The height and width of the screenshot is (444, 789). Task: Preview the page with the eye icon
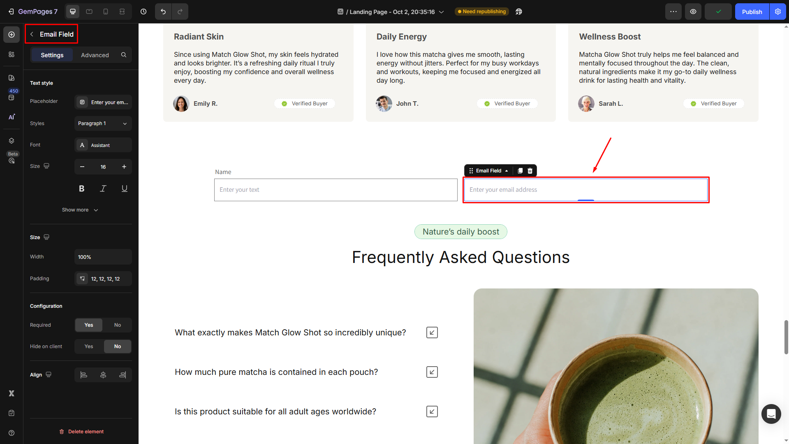click(x=693, y=12)
